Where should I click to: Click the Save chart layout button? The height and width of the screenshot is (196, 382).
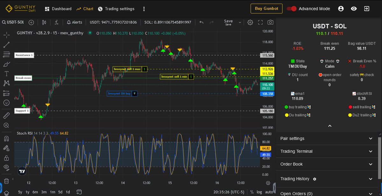228,22
